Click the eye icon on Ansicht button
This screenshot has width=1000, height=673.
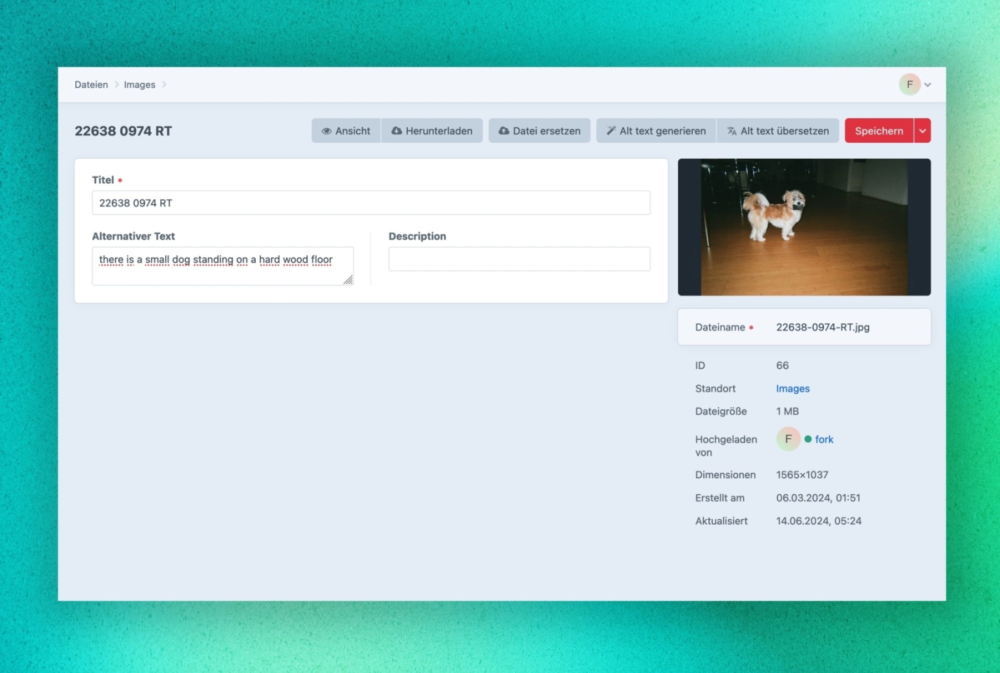(326, 131)
